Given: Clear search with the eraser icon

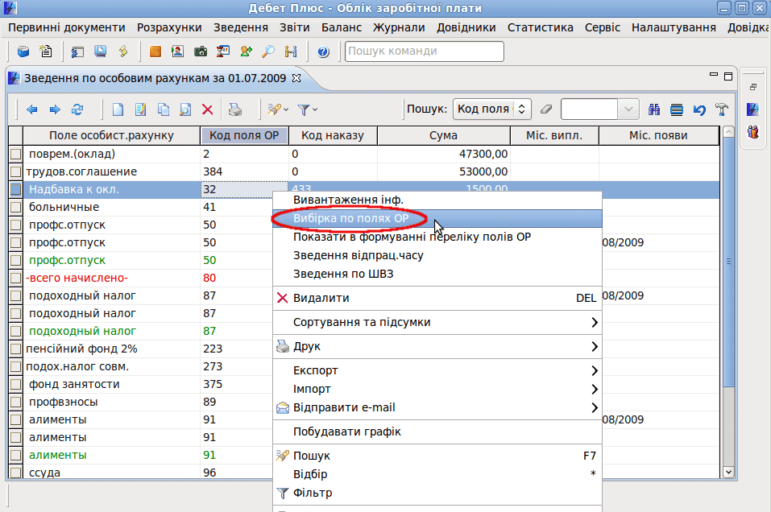Looking at the screenshot, I should (x=546, y=109).
